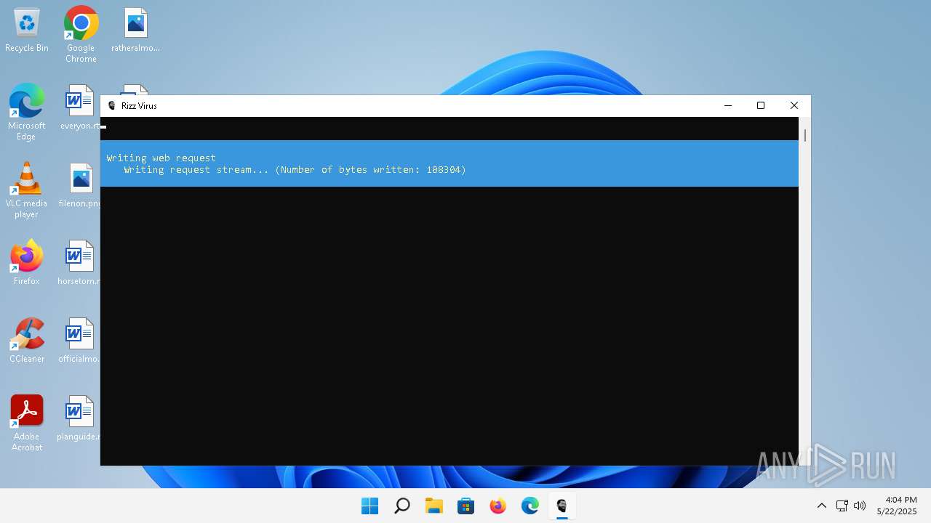Click the Rizz Virus window title icon
The image size is (931, 523).
(111, 106)
